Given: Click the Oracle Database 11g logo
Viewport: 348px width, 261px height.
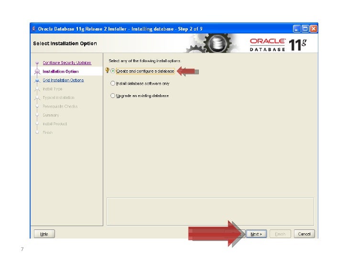Looking at the screenshot, I should [278, 45].
